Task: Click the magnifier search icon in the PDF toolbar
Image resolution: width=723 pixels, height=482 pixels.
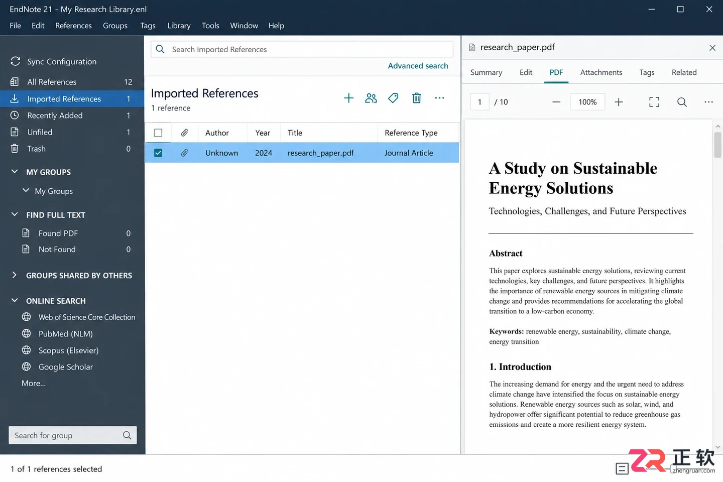Action: 682,102
